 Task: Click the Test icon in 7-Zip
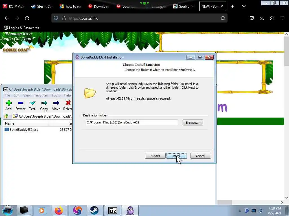click(x=32, y=105)
